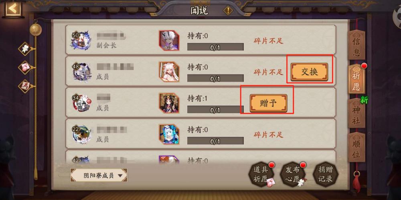Open the 道具祈愿 octagon button

[261, 174]
